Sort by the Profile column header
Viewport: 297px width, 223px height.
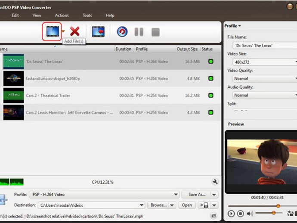point(142,49)
